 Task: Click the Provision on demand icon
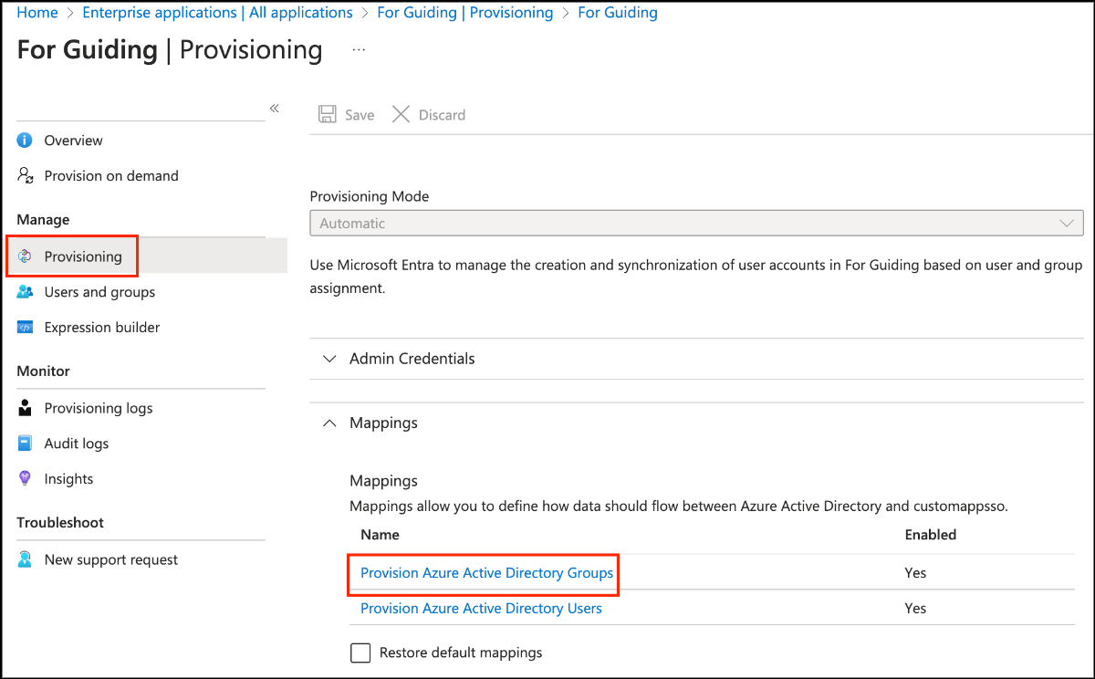(x=26, y=175)
